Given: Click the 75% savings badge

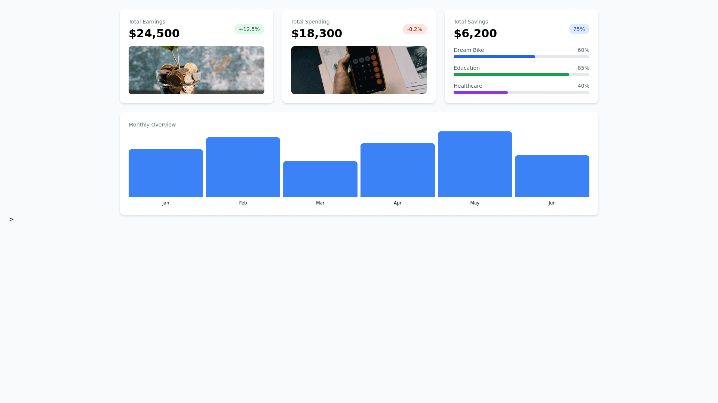Looking at the screenshot, I should click(x=579, y=29).
